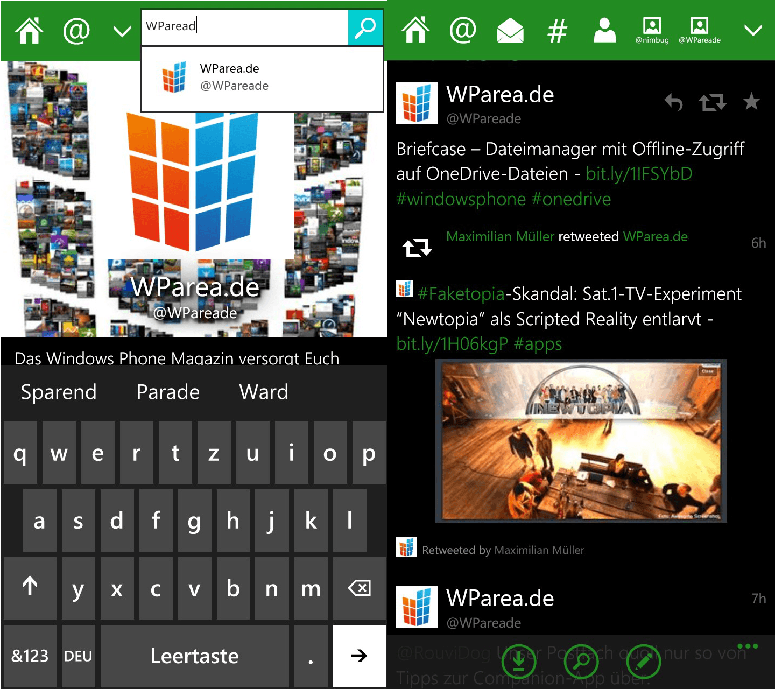Switch to @WPareade account tab
This screenshot has height=689, width=775.
pyautogui.click(x=700, y=30)
